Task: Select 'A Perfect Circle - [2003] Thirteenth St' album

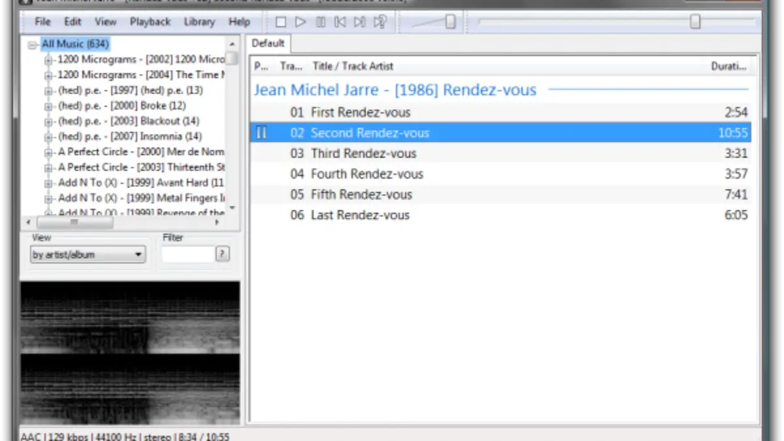Action: [x=141, y=167]
